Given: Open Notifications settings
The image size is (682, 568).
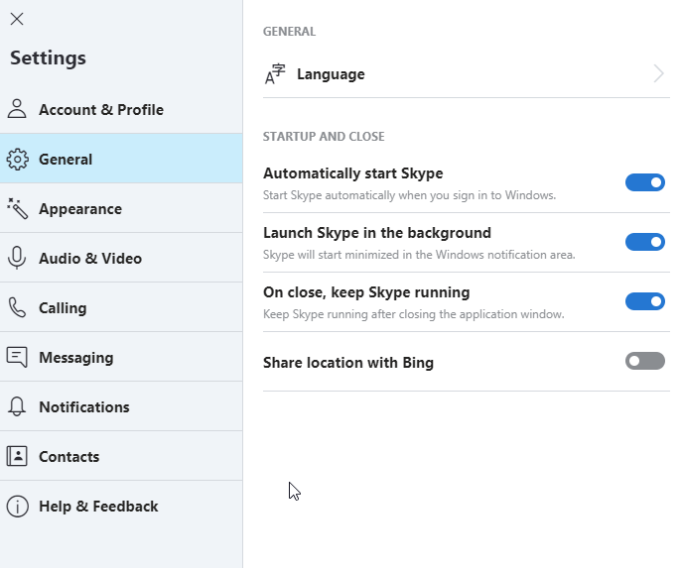Looking at the screenshot, I should point(121,406).
